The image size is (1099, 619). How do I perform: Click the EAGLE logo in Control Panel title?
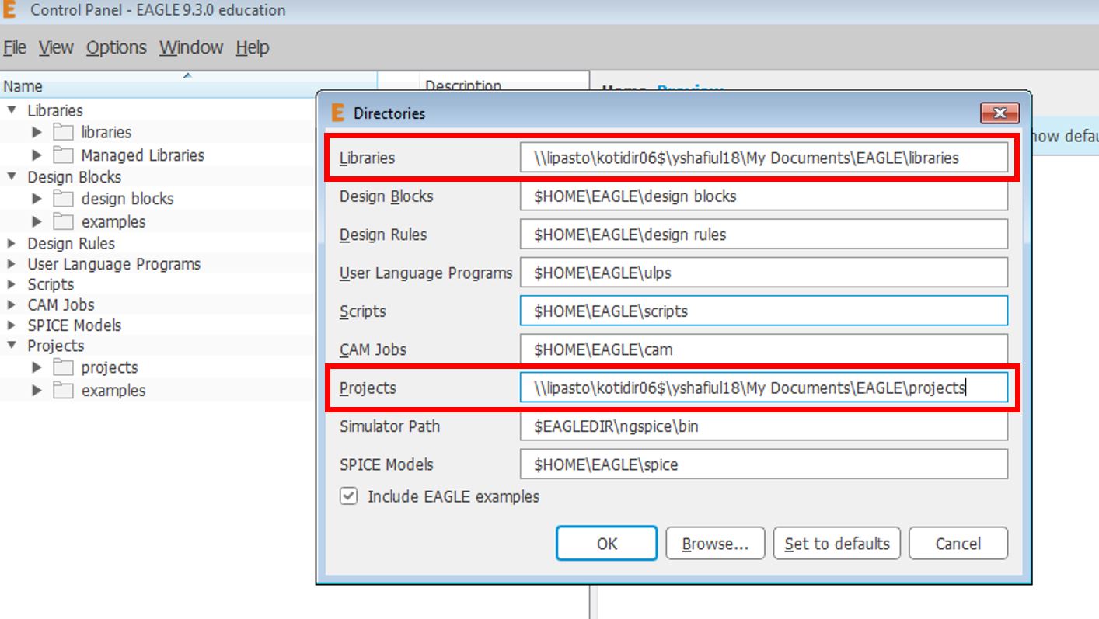tap(10, 10)
